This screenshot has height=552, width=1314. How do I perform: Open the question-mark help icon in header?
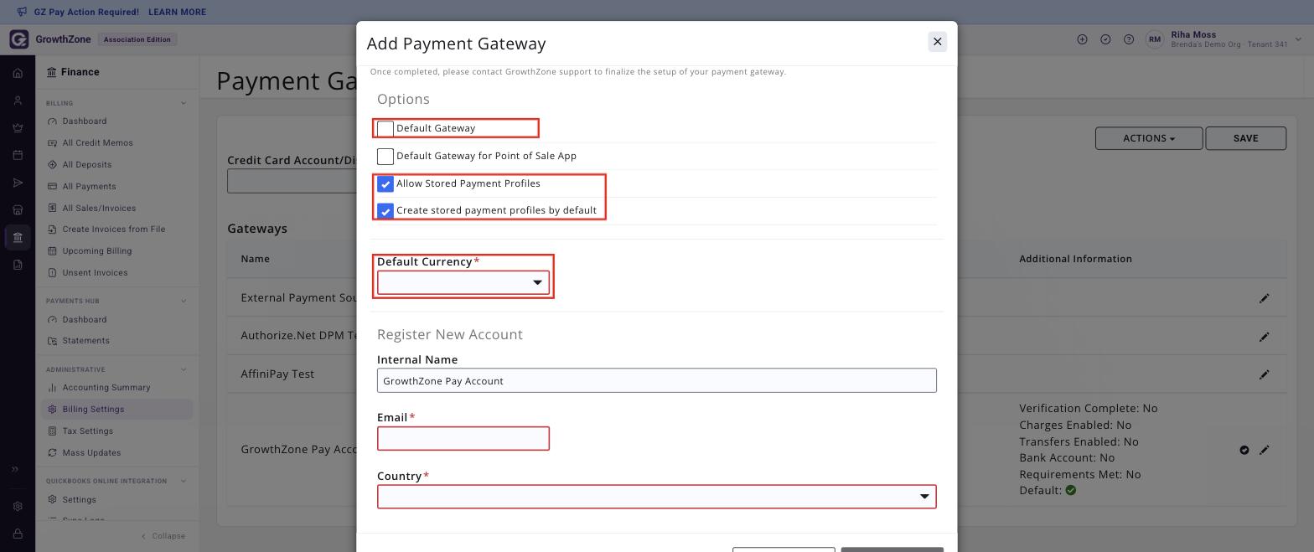pyautogui.click(x=1129, y=39)
